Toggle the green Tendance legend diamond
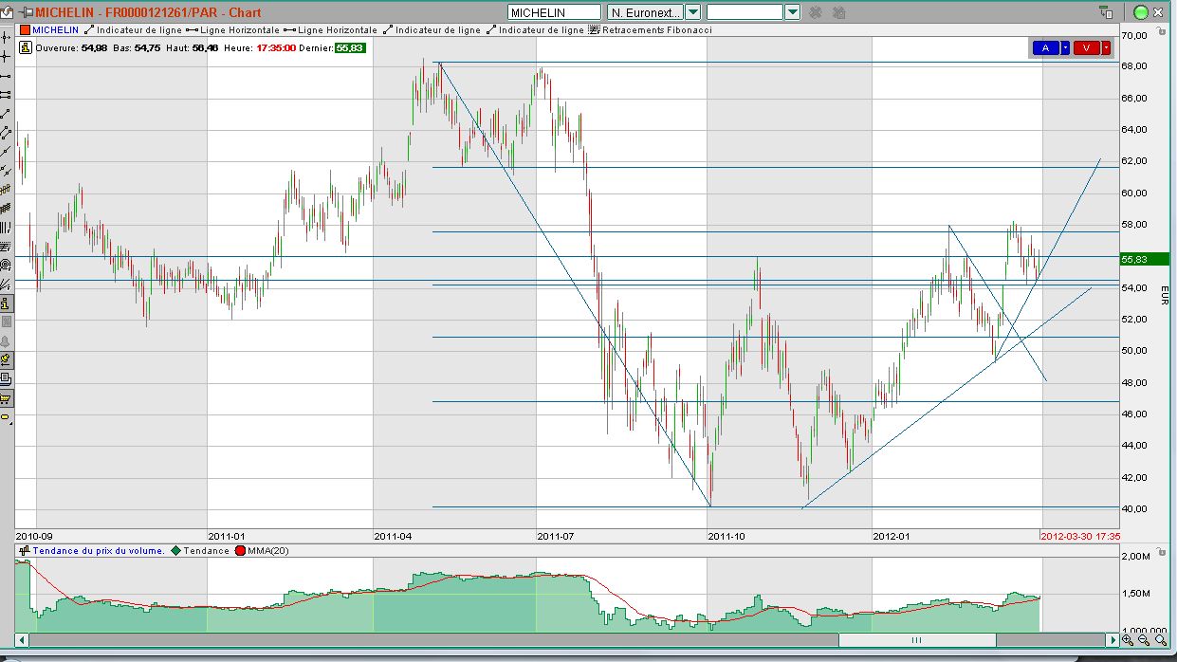The height and width of the screenshot is (662, 1177). 175,550
